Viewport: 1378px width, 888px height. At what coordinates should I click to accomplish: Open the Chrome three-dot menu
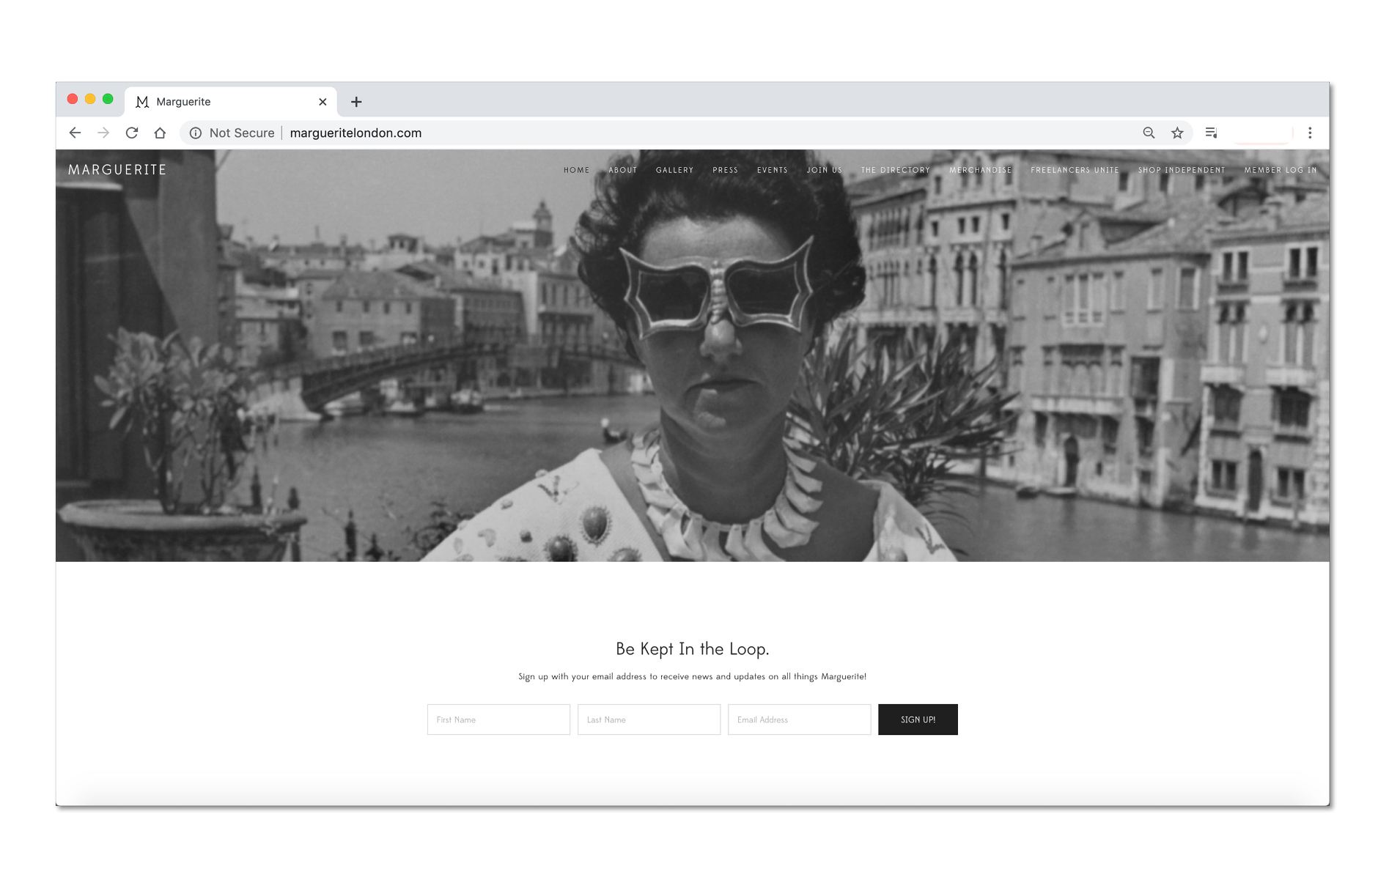click(1310, 133)
